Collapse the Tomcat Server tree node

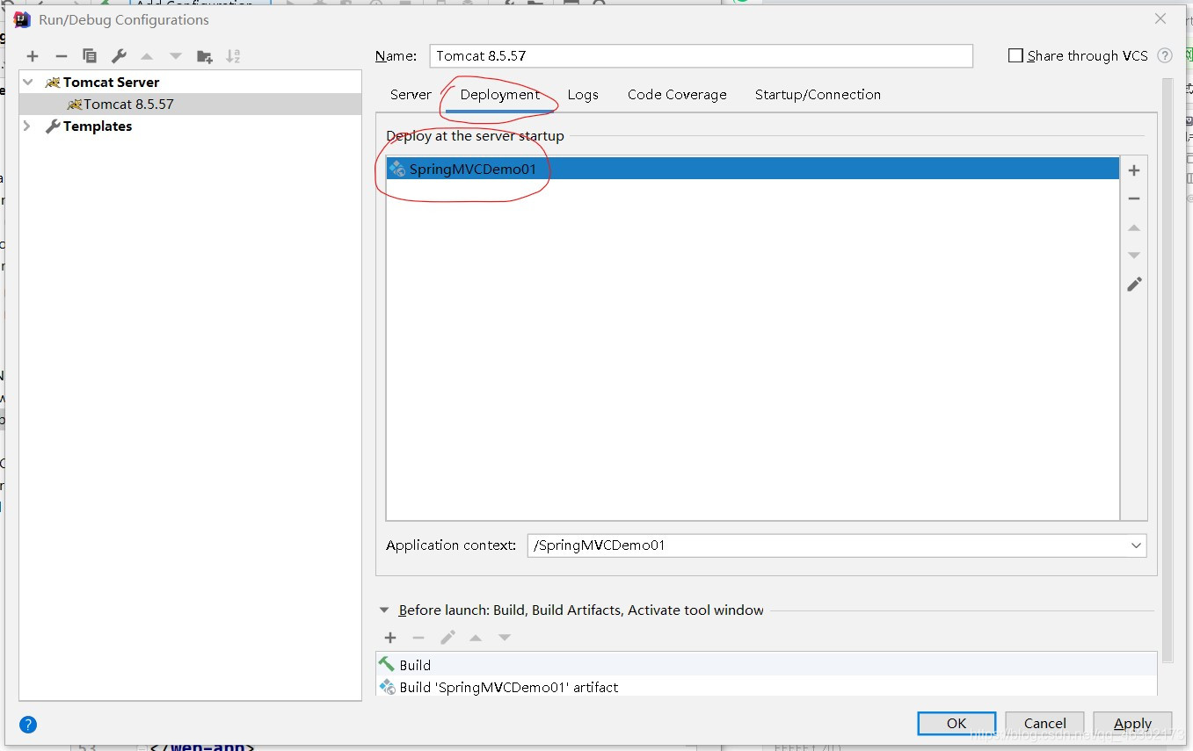pyautogui.click(x=28, y=82)
